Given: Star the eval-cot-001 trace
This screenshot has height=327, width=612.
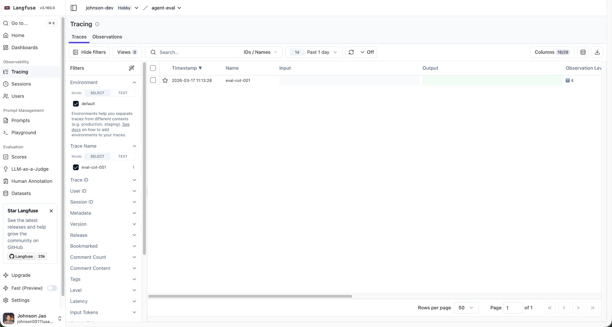Looking at the screenshot, I should tap(165, 80).
